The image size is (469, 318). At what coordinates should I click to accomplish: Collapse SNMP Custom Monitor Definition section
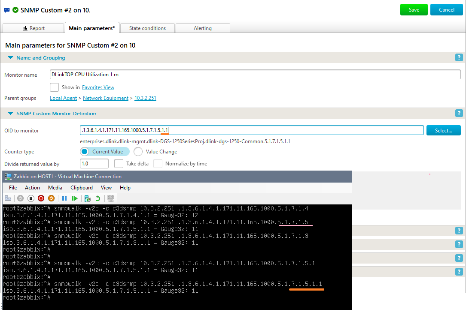10,114
